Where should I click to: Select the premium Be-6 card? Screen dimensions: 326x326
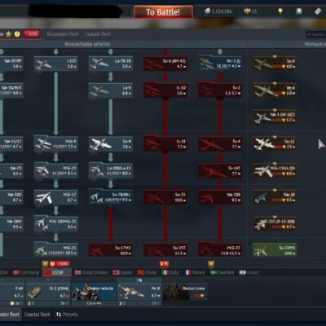[x=275, y=90]
